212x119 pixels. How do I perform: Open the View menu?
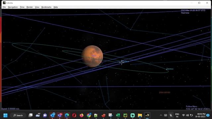click(x=37, y=7)
